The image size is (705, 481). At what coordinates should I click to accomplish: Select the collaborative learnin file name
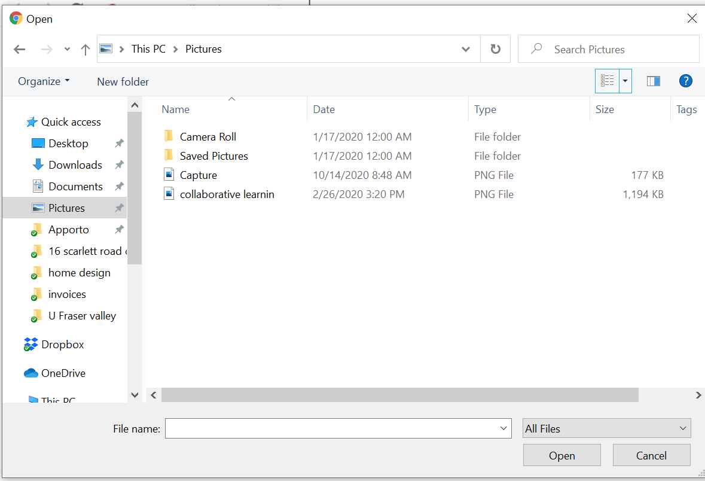(x=227, y=194)
